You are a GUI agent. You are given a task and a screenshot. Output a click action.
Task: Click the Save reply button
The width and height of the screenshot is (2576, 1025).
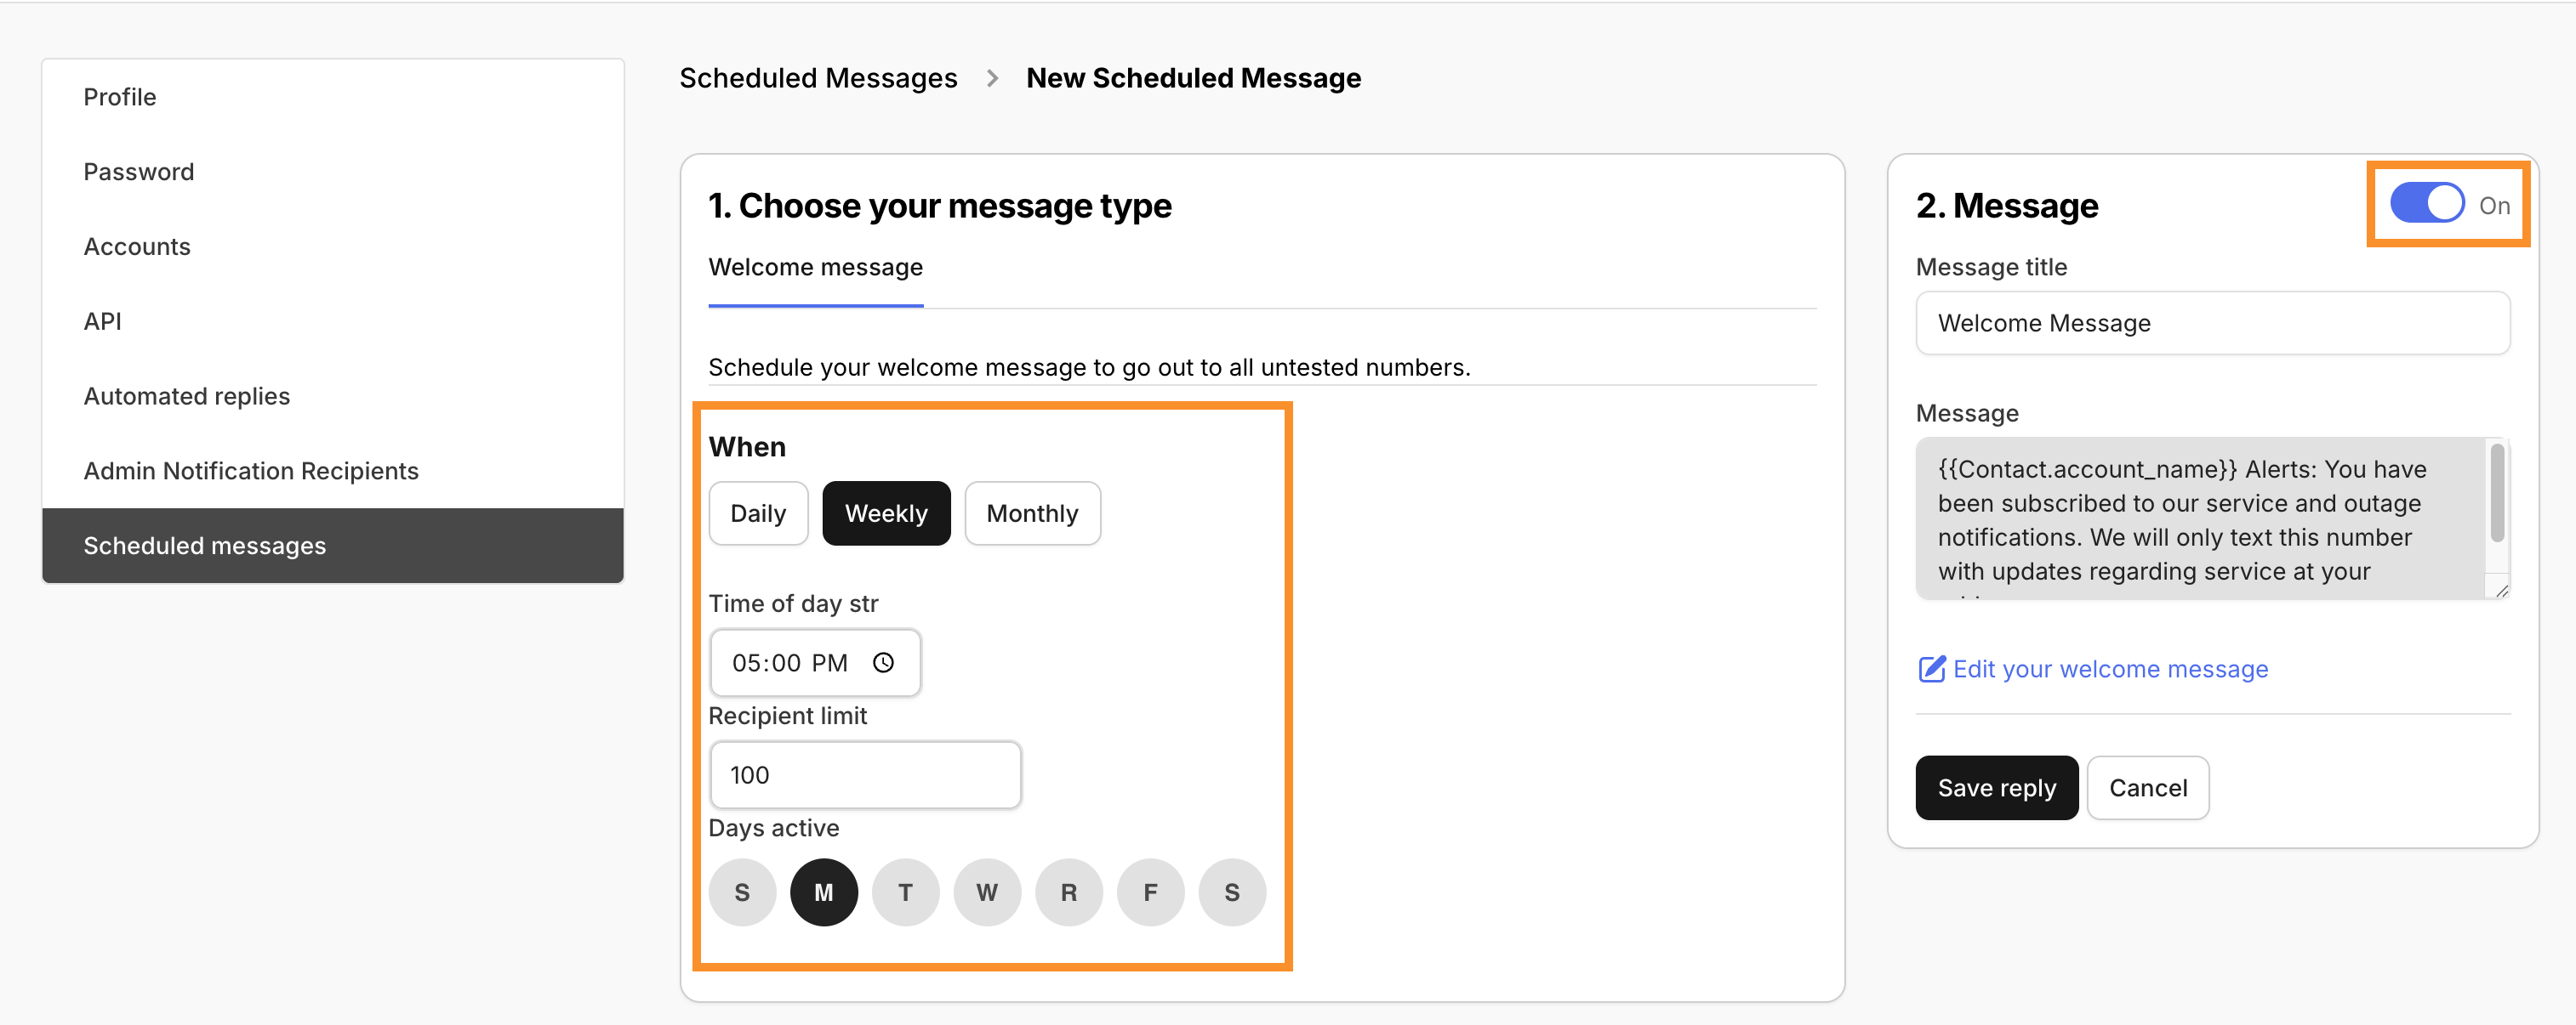tap(1996, 787)
